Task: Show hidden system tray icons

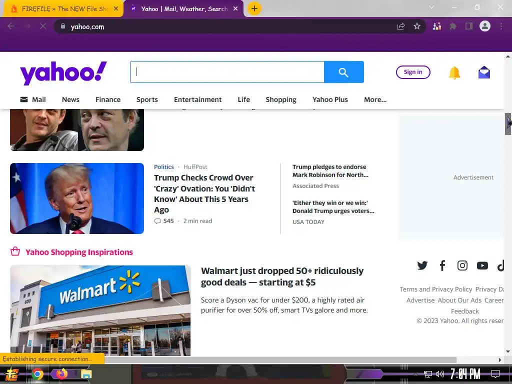Action: (x=415, y=374)
